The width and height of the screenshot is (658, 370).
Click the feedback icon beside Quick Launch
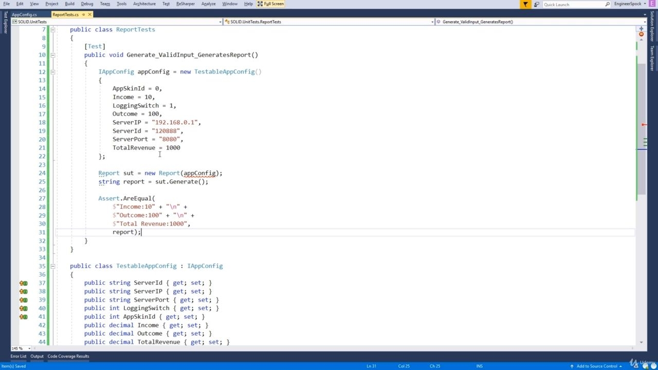[x=537, y=4]
